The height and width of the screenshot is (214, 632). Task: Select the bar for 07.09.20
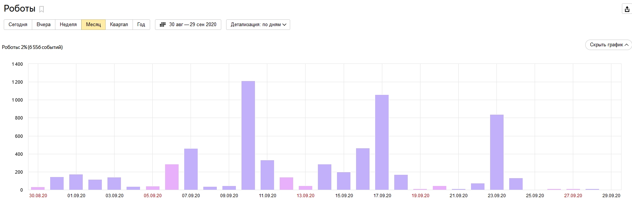tap(191, 169)
